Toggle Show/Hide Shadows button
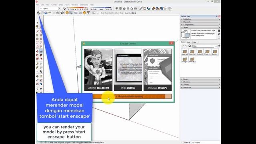 click(x=64, y=8)
